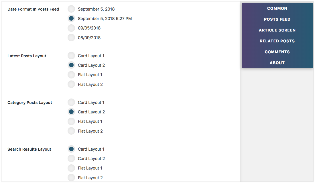Open the About section link

click(x=277, y=63)
